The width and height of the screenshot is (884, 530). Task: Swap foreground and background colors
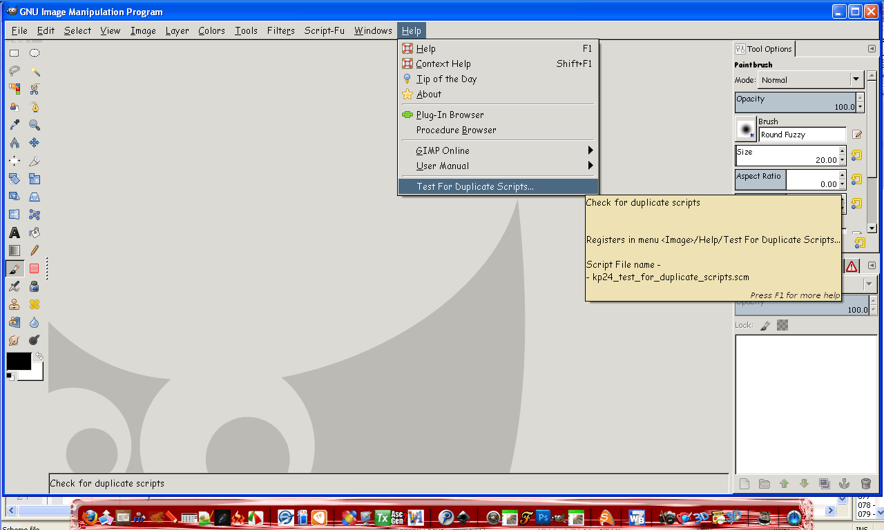click(39, 356)
